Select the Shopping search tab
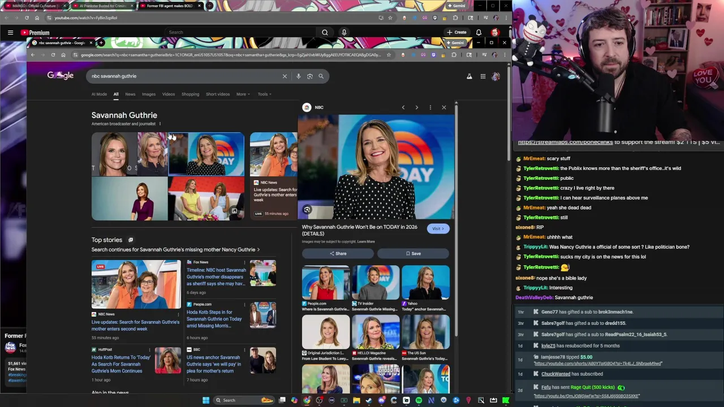 coord(190,94)
